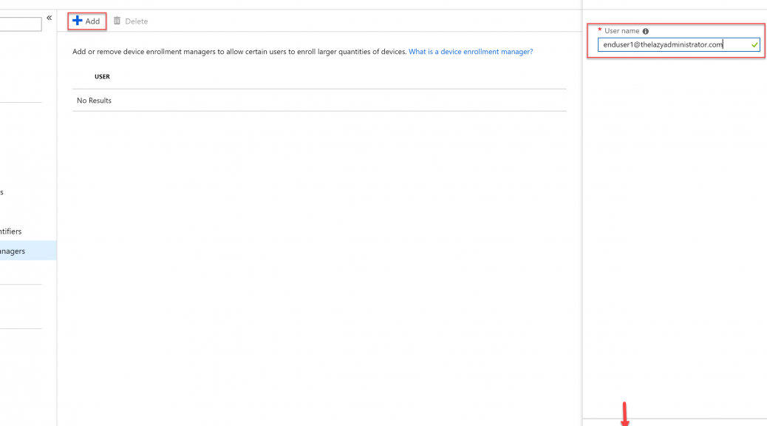This screenshot has height=426, width=767.
Task: Click the red asterisk required marker
Action: click(600, 30)
